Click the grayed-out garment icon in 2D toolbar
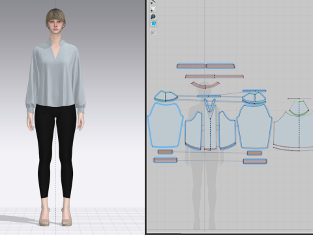 (x=153, y=31)
